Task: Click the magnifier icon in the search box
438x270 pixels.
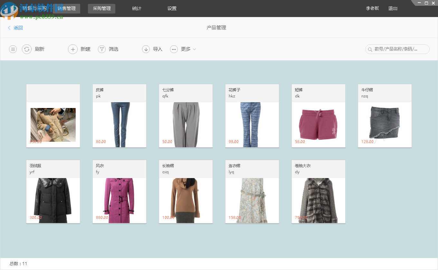Action: click(x=370, y=50)
